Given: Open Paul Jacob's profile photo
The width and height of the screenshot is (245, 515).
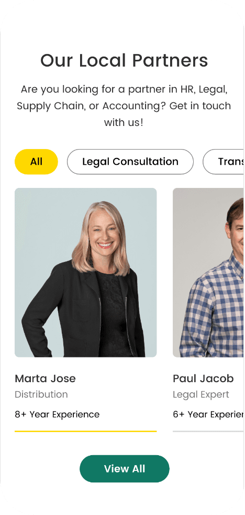Looking at the screenshot, I should point(208,272).
